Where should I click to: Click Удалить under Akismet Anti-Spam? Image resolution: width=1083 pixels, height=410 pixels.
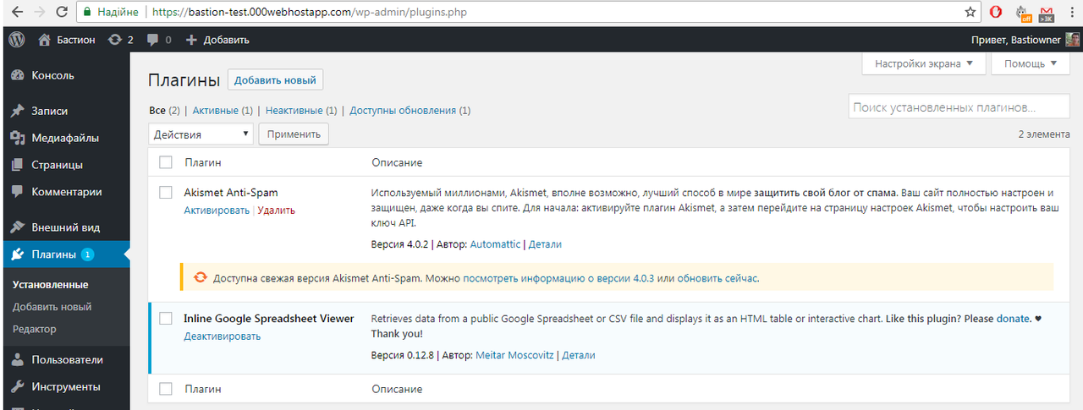(277, 210)
